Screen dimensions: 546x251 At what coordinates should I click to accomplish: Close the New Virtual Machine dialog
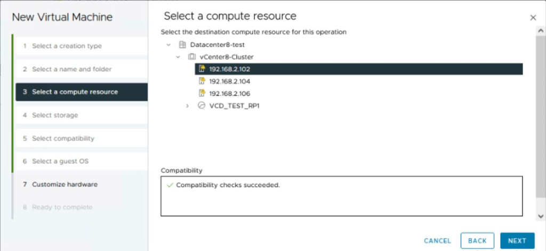533,18
